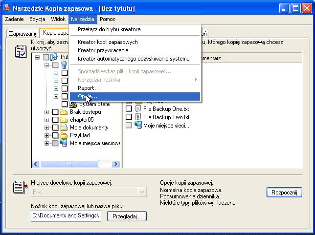Check the System State checkbox
The image size is (315, 235).
click(65, 104)
